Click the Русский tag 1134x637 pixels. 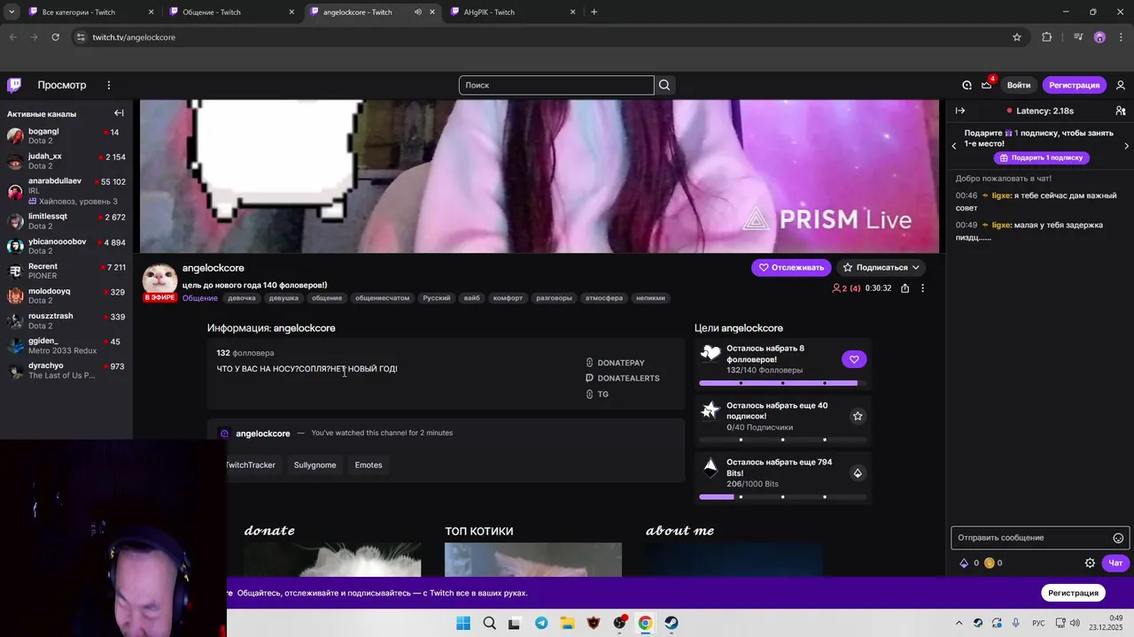point(436,298)
